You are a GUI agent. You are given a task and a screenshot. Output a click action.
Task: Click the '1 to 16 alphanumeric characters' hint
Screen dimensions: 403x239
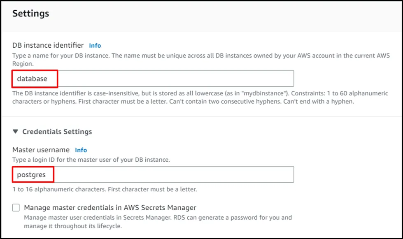[105, 190]
